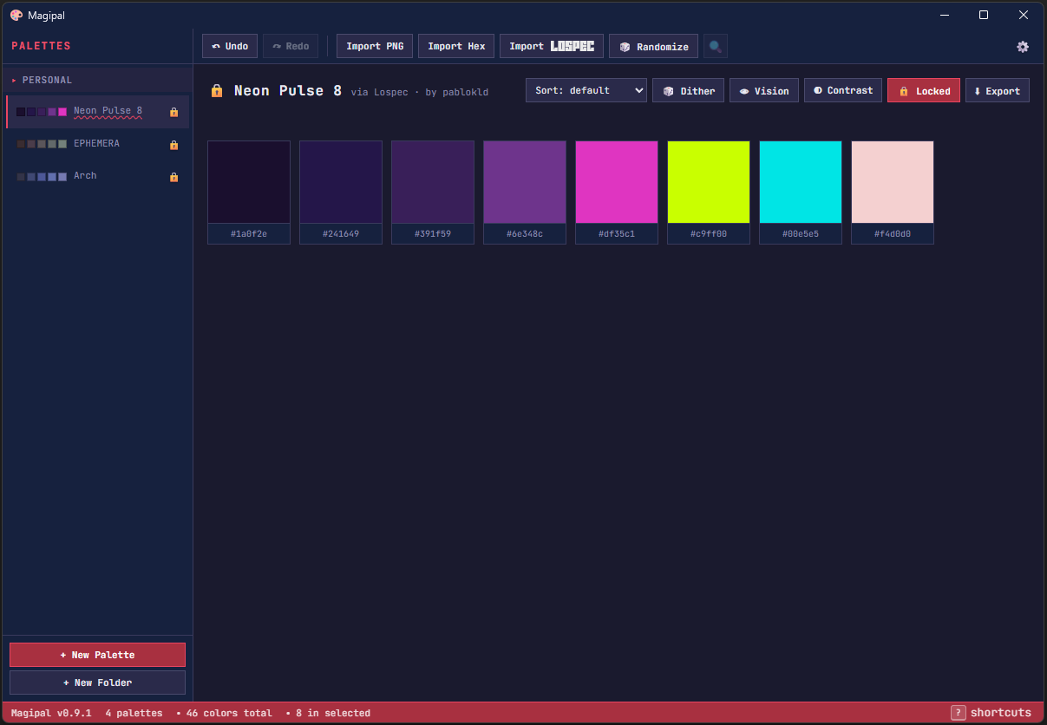Import a palette from Lospec
This screenshot has width=1047, height=725.
click(552, 46)
